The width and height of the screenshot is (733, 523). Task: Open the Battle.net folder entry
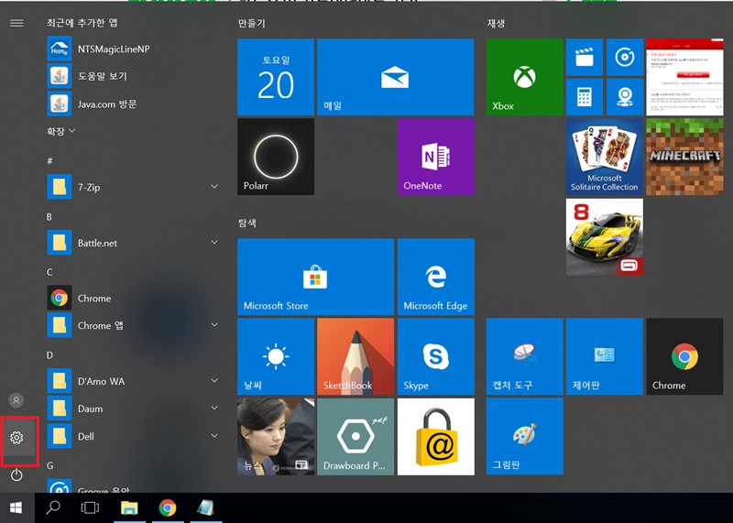pyautogui.click(x=133, y=243)
